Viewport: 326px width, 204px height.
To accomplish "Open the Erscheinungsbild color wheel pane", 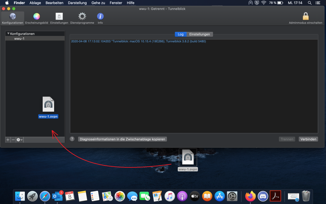I will pos(37,18).
